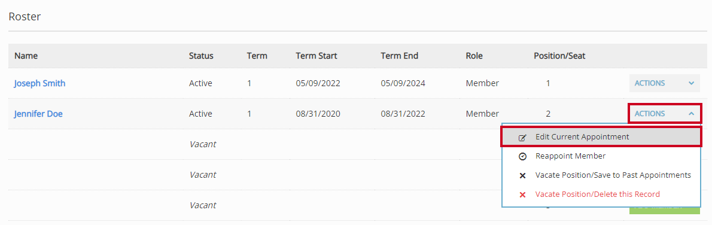Click the pencil icon beside Edit Current Appointment
712x225 pixels.
(x=522, y=137)
